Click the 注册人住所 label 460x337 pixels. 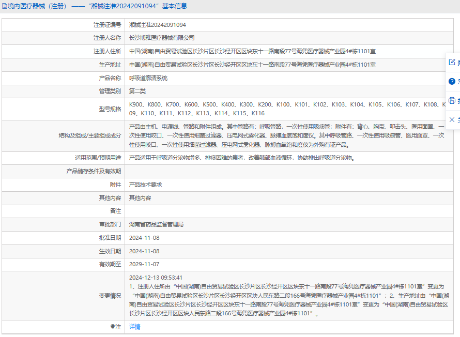(x=107, y=51)
